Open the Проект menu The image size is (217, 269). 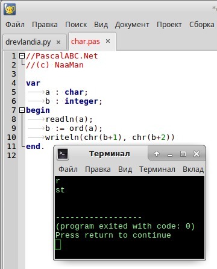[169, 25]
